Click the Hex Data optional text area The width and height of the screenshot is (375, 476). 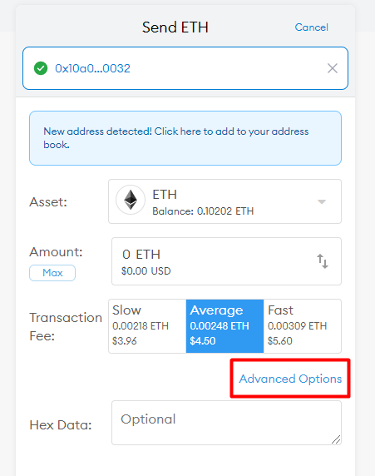click(x=226, y=423)
